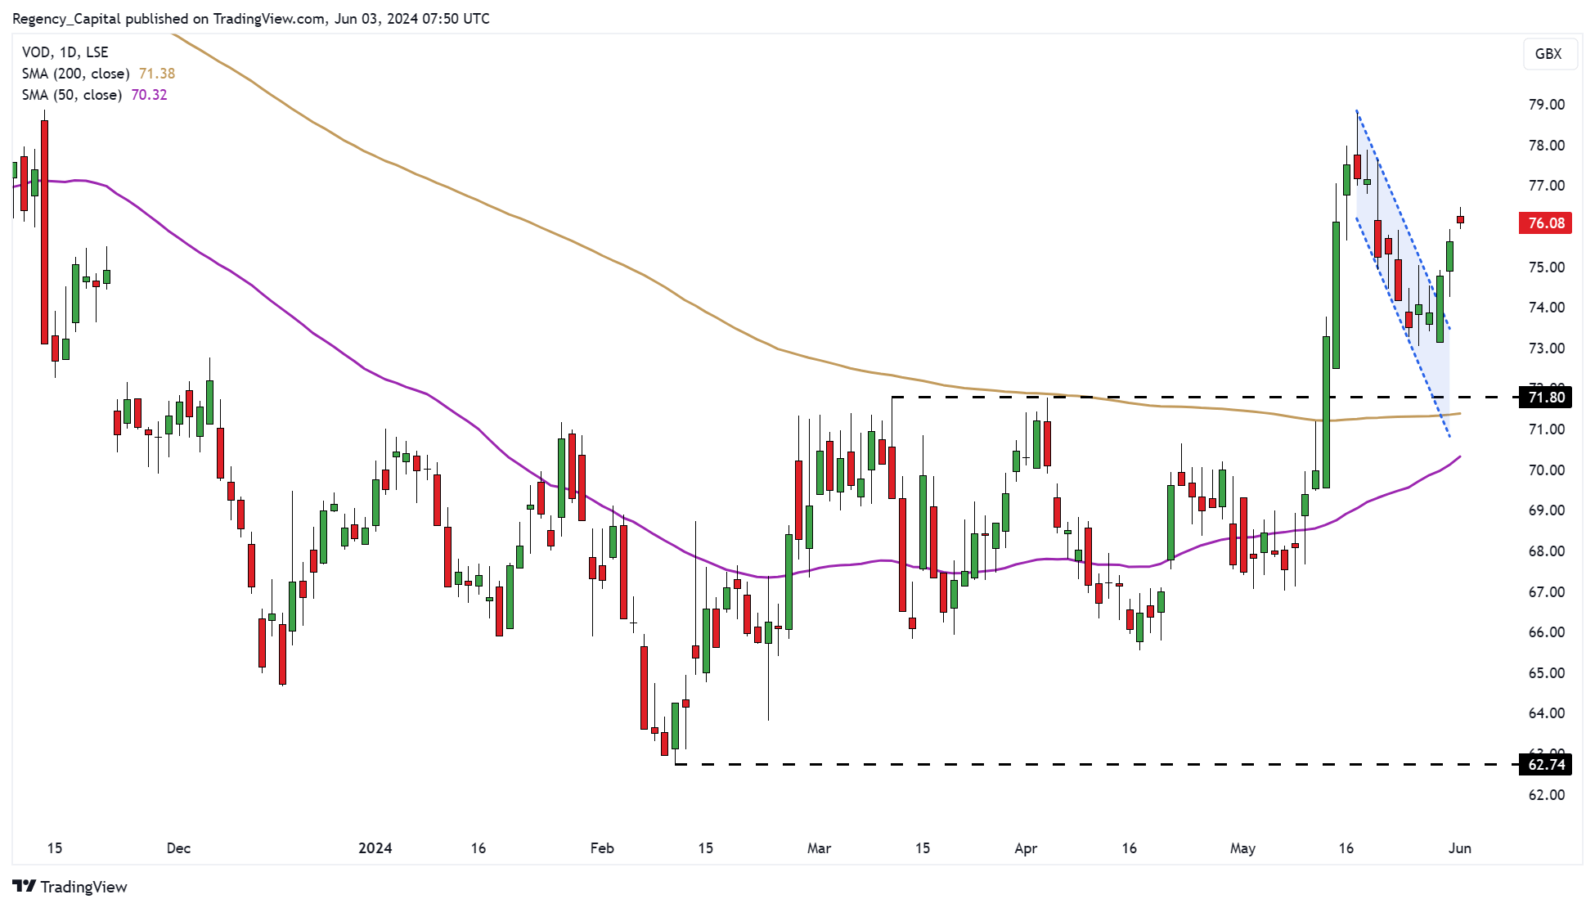Open the GBX currency selector
Screen dimensions: 1595x908
[x=1550, y=54]
